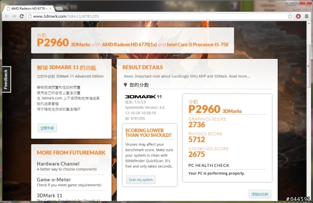Click the Combined Score value 2675
313x203 pixels.
197,154
